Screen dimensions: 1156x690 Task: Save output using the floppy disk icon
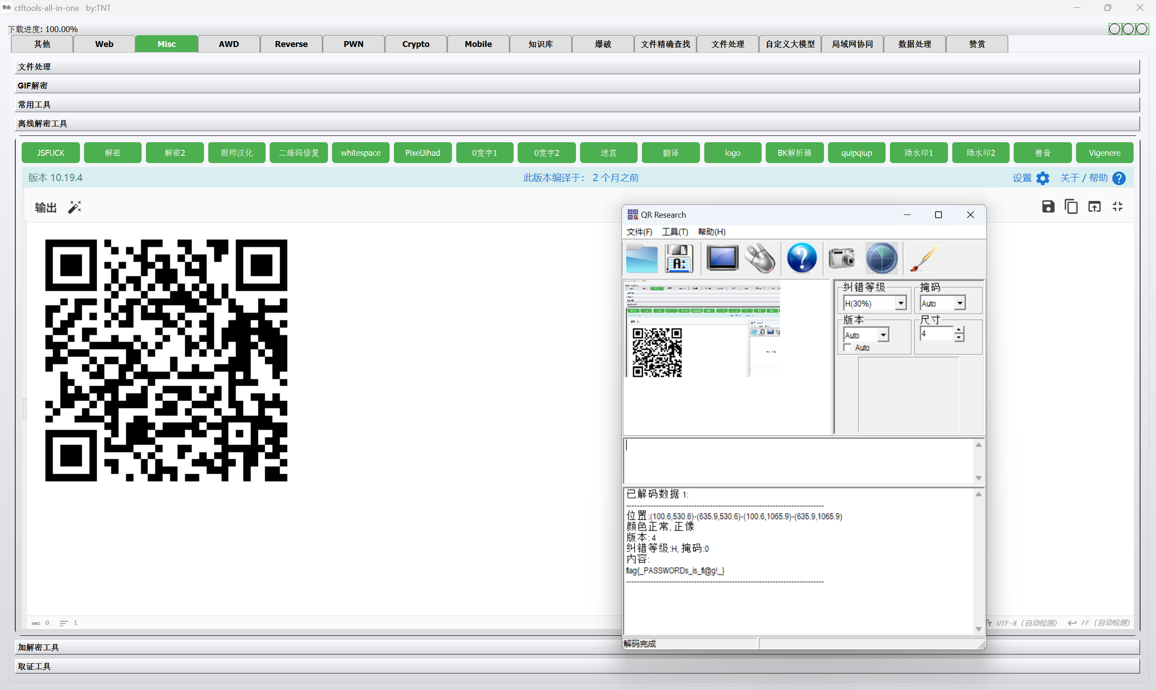1048,206
